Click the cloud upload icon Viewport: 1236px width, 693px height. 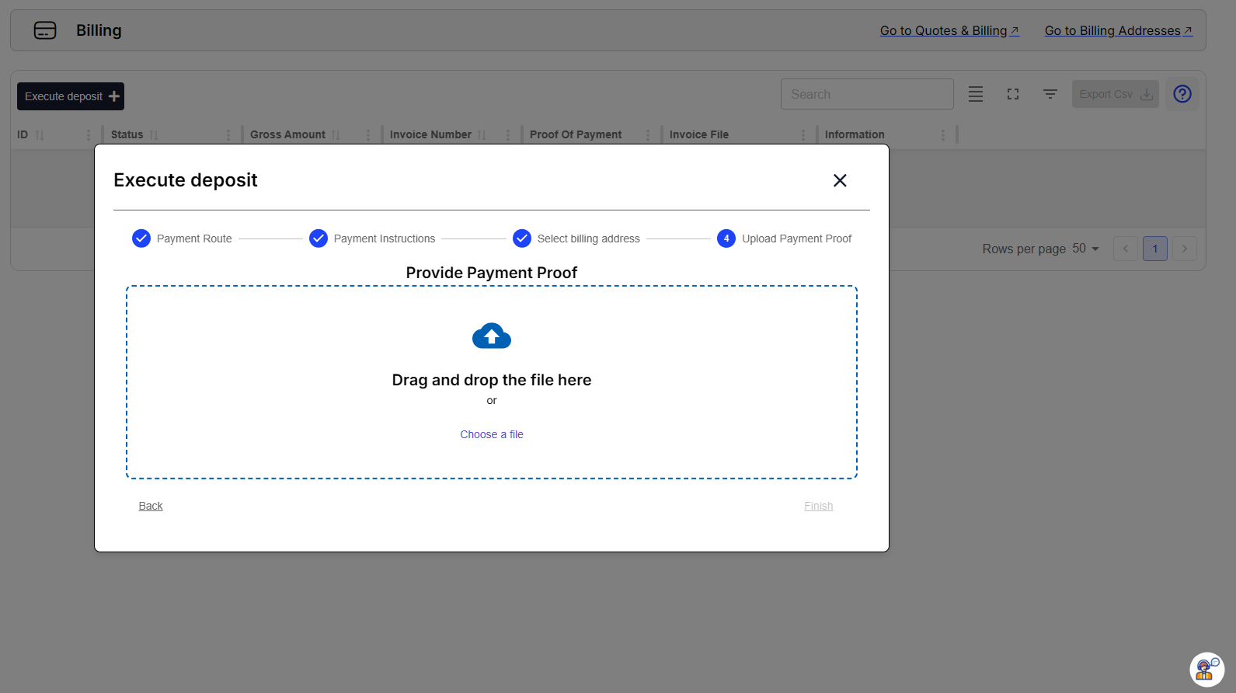(x=491, y=336)
